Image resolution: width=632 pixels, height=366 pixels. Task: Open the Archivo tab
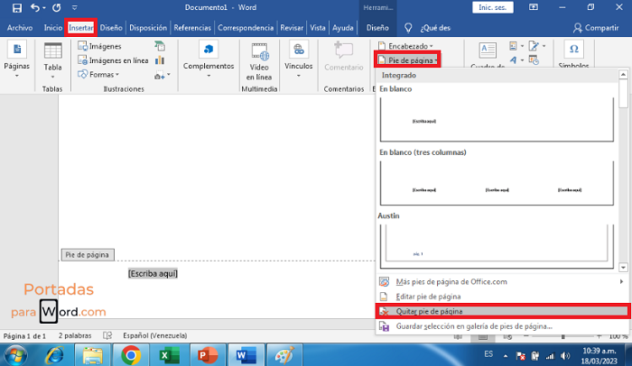(x=20, y=28)
